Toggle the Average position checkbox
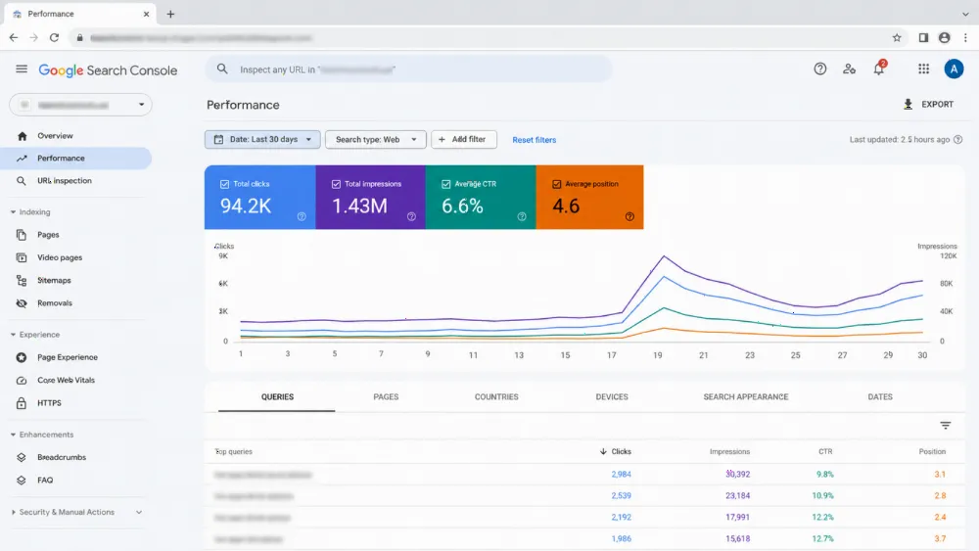 (x=556, y=184)
